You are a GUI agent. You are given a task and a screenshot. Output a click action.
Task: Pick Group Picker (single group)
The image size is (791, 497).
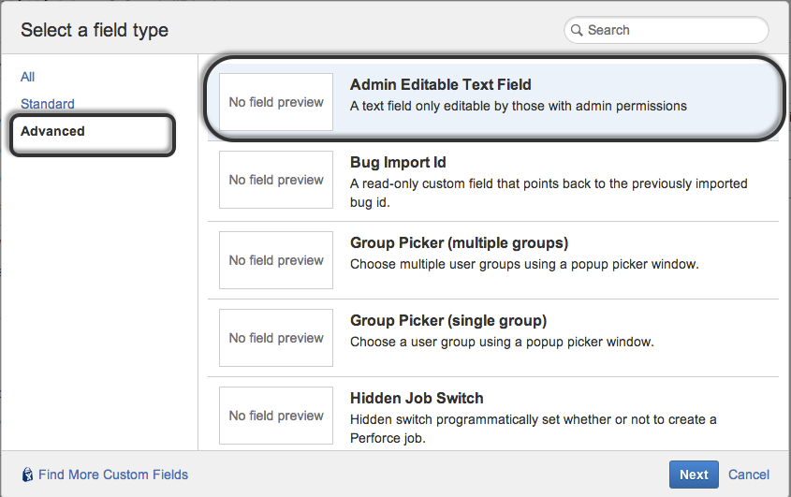coord(493,339)
